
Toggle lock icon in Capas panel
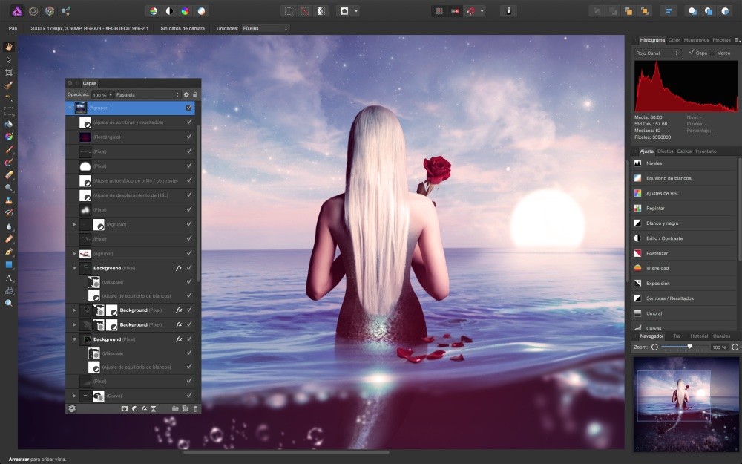pyautogui.click(x=194, y=95)
